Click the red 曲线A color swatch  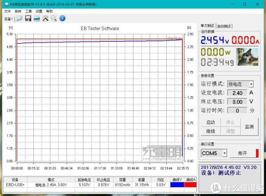tap(191, 184)
